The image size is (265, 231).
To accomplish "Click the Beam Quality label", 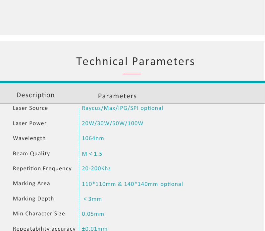I will [31, 154].
